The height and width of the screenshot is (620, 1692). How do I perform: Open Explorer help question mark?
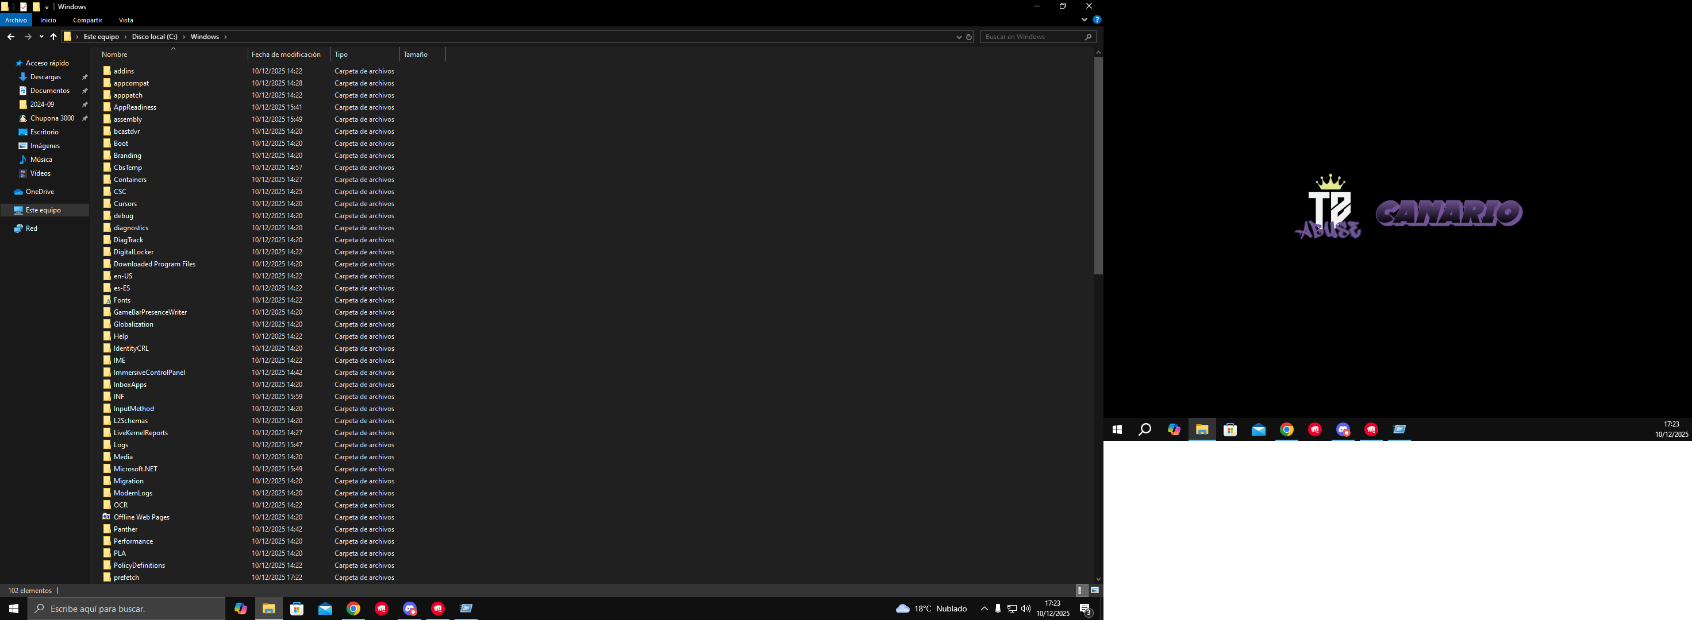pyautogui.click(x=1096, y=20)
